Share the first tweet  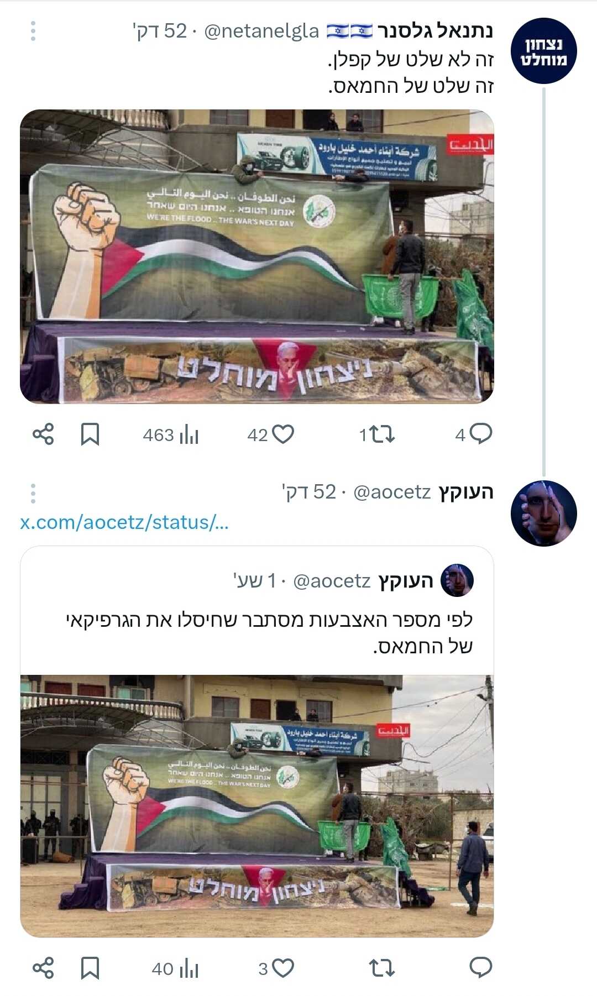click(x=43, y=434)
